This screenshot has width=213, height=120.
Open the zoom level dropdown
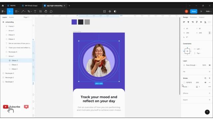click(209, 11)
